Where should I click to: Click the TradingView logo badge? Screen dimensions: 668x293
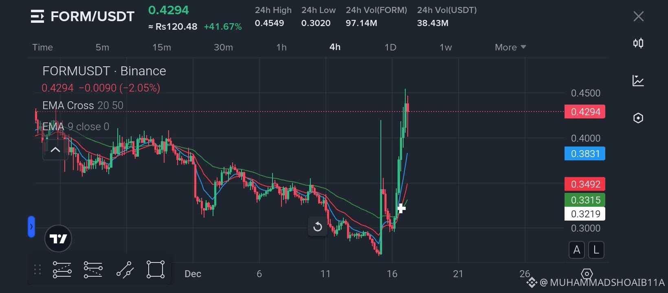(x=58, y=238)
